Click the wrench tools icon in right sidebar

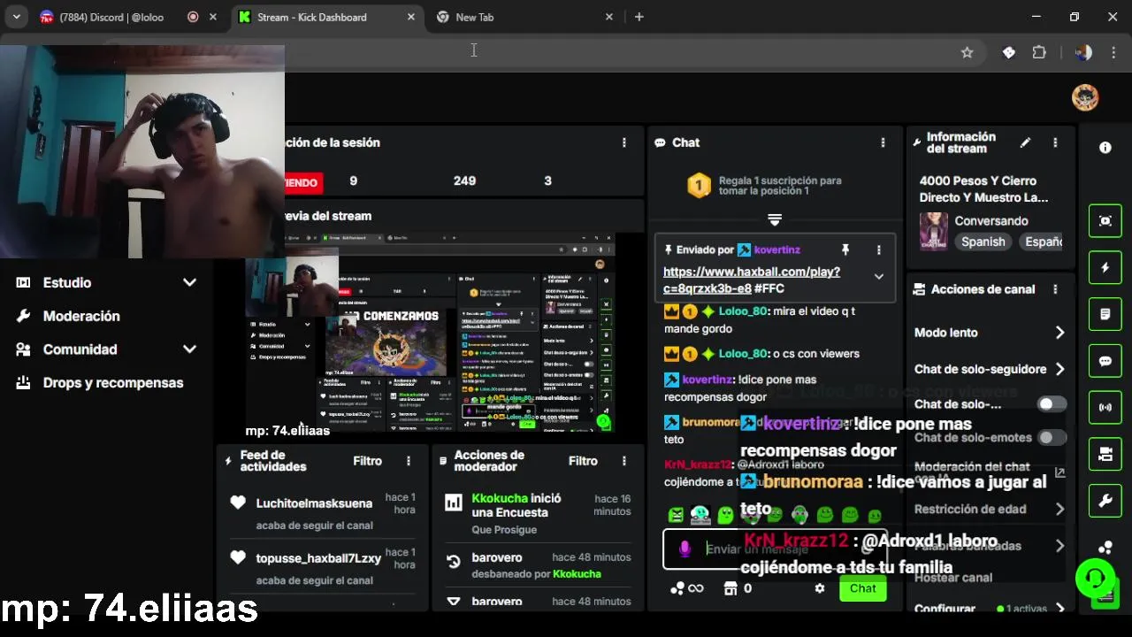click(x=1105, y=502)
